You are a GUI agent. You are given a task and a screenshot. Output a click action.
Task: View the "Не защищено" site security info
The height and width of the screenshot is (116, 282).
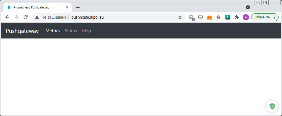pyautogui.click(x=51, y=17)
